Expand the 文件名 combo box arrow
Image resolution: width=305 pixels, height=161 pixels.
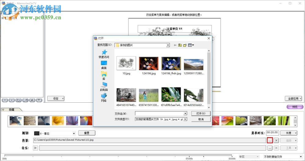click(x=185, y=113)
